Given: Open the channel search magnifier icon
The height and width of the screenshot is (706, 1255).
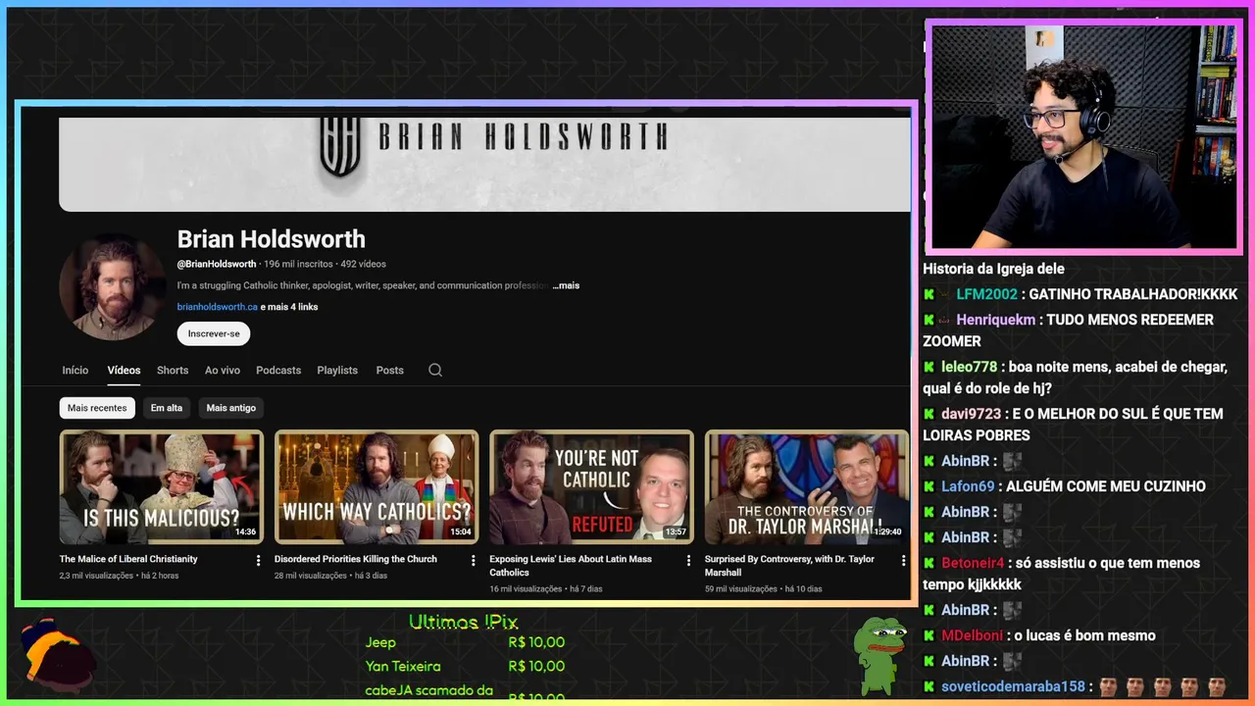Looking at the screenshot, I should pos(435,370).
